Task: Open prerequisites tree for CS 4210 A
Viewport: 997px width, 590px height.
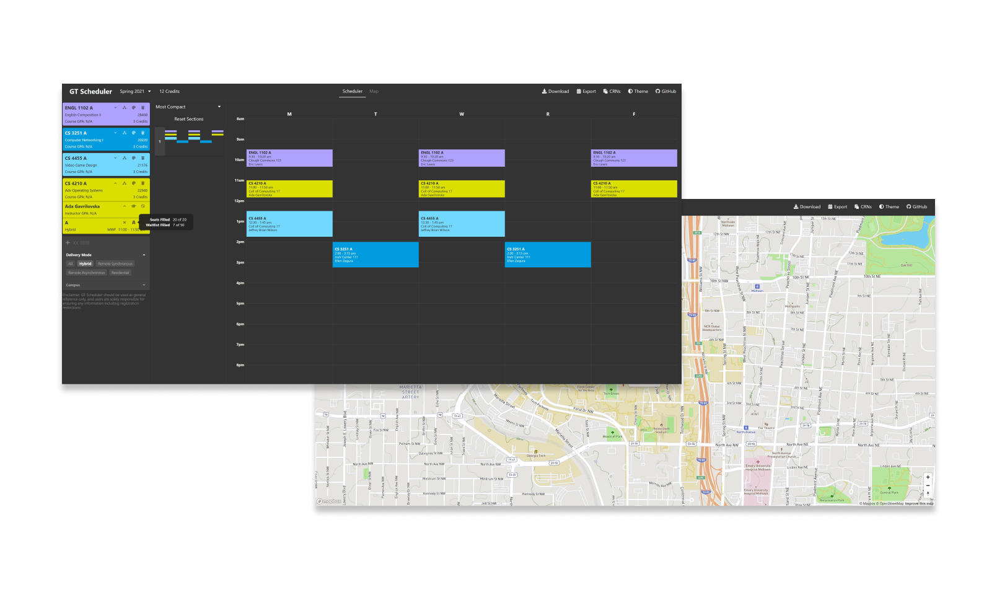Action: [125, 183]
